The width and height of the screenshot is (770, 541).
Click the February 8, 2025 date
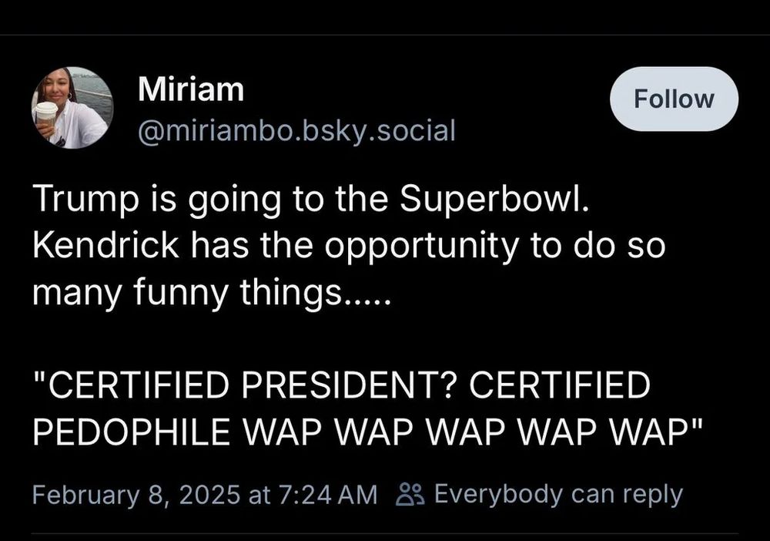click(138, 494)
